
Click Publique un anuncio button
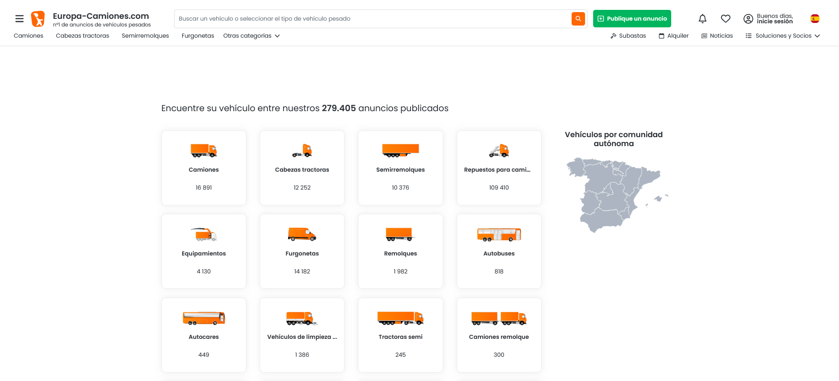[632, 19]
